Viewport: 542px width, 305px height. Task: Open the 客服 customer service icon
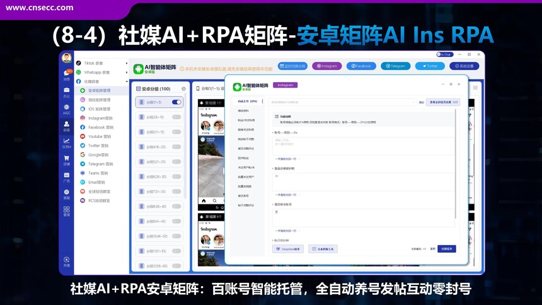click(66, 194)
